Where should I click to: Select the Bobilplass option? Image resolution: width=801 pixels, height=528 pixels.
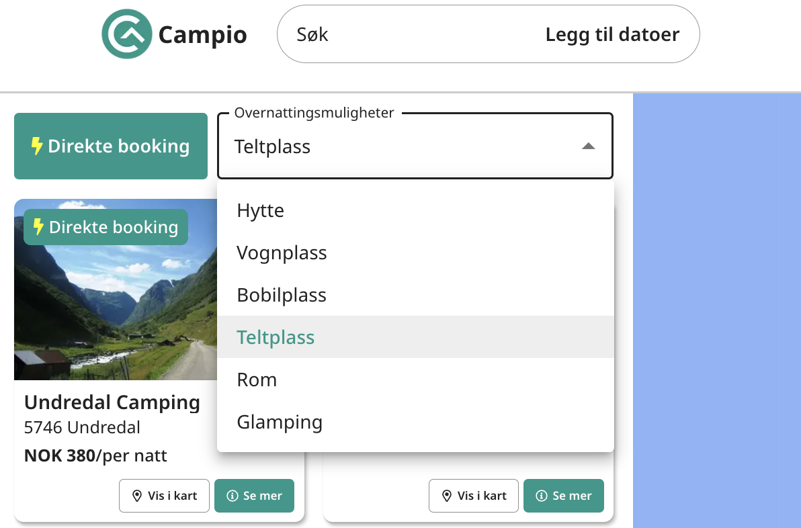415,295
